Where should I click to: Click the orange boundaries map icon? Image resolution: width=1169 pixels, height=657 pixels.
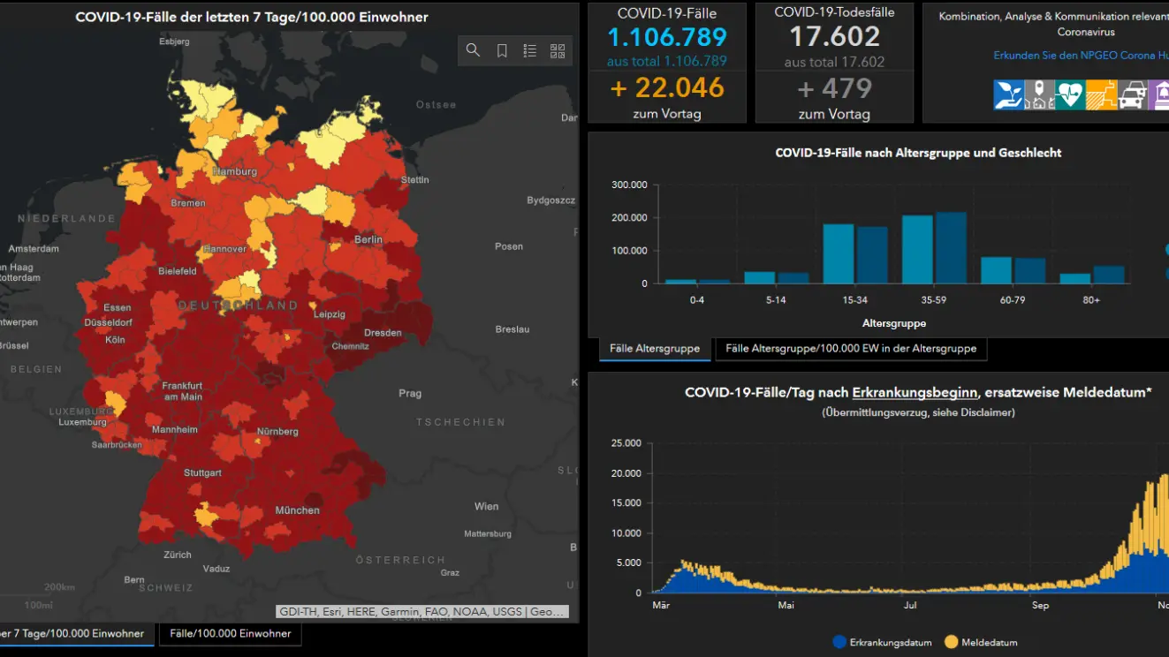pyautogui.click(x=1101, y=94)
